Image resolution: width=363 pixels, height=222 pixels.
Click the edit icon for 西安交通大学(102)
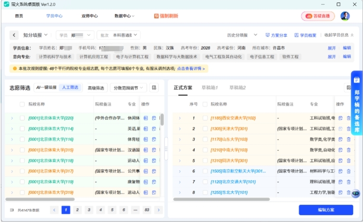point(341,118)
